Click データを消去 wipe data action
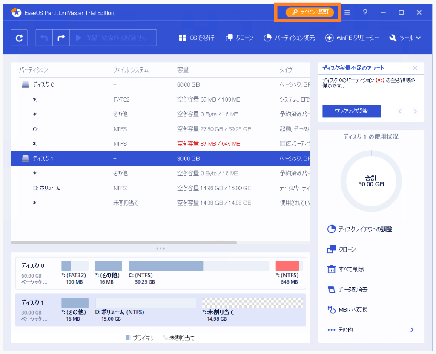 pos(347,289)
